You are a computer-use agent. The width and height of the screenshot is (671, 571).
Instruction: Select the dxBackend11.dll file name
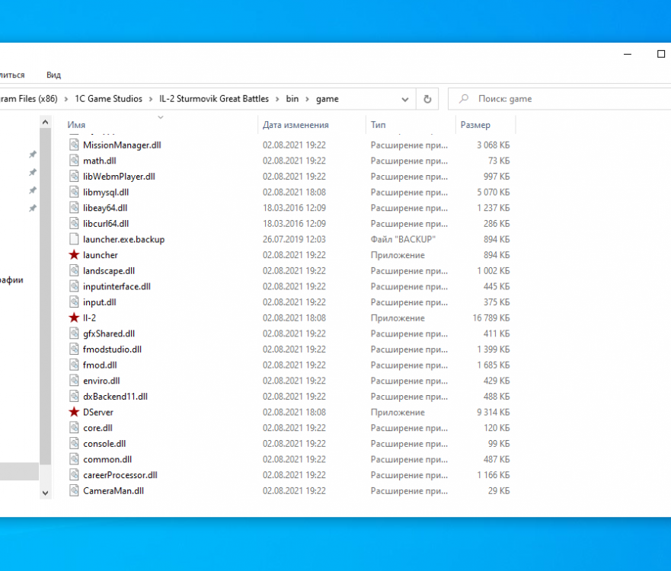(115, 397)
